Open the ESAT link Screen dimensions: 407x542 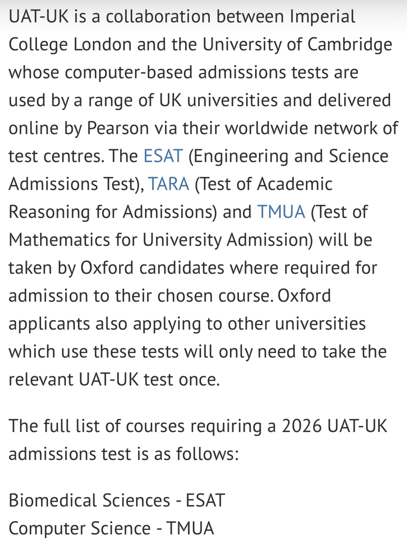coord(163,156)
